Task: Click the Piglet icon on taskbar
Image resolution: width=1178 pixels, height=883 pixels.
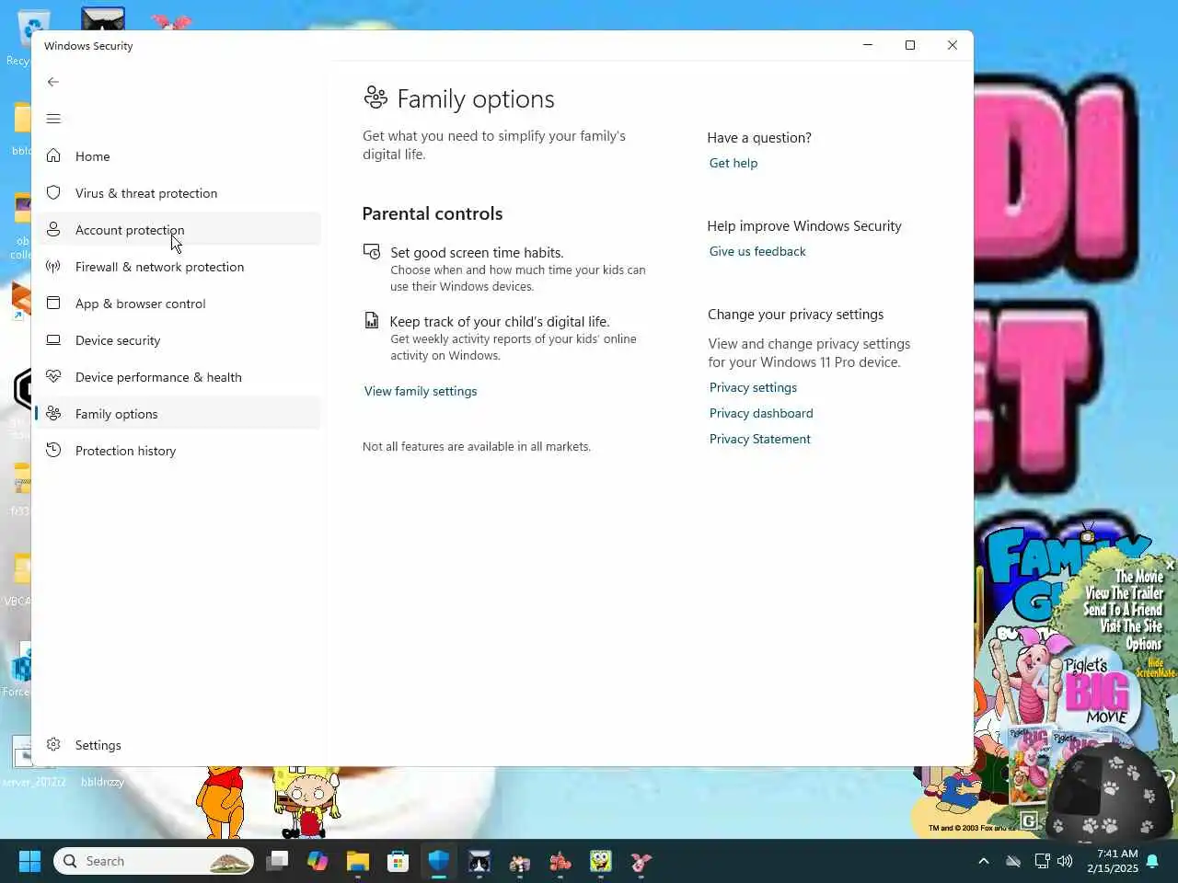Action: [x=641, y=861]
